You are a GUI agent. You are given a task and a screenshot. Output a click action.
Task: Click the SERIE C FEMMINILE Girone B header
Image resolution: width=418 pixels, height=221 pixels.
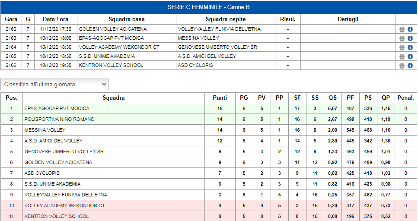209,7
